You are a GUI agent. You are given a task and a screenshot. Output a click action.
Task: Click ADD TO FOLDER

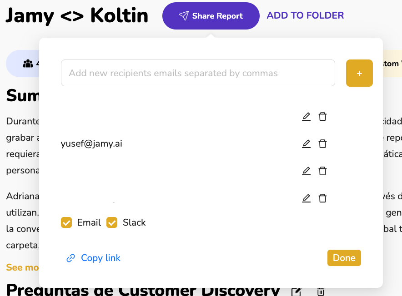click(305, 16)
